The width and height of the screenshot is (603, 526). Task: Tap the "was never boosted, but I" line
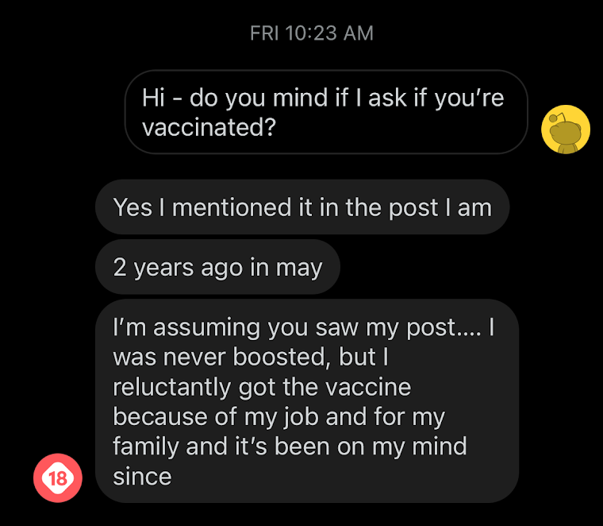(251, 357)
